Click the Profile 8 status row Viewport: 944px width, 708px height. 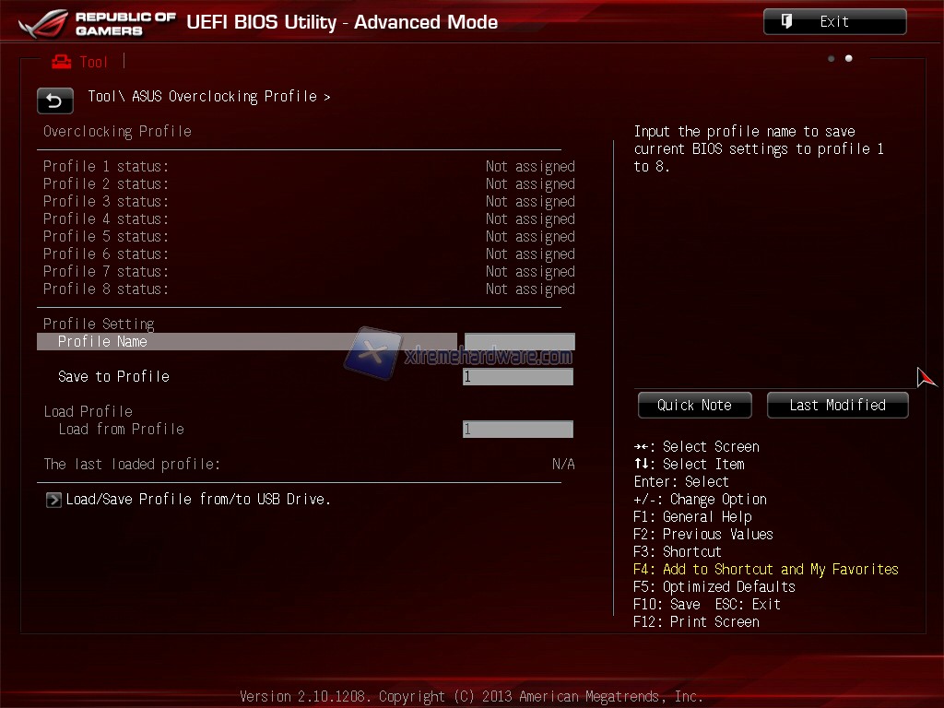tap(309, 289)
